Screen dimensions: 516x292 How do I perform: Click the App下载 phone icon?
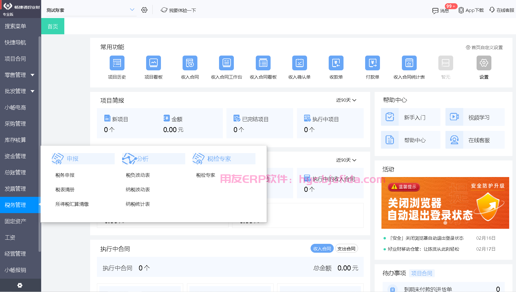pyautogui.click(x=461, y=10)
